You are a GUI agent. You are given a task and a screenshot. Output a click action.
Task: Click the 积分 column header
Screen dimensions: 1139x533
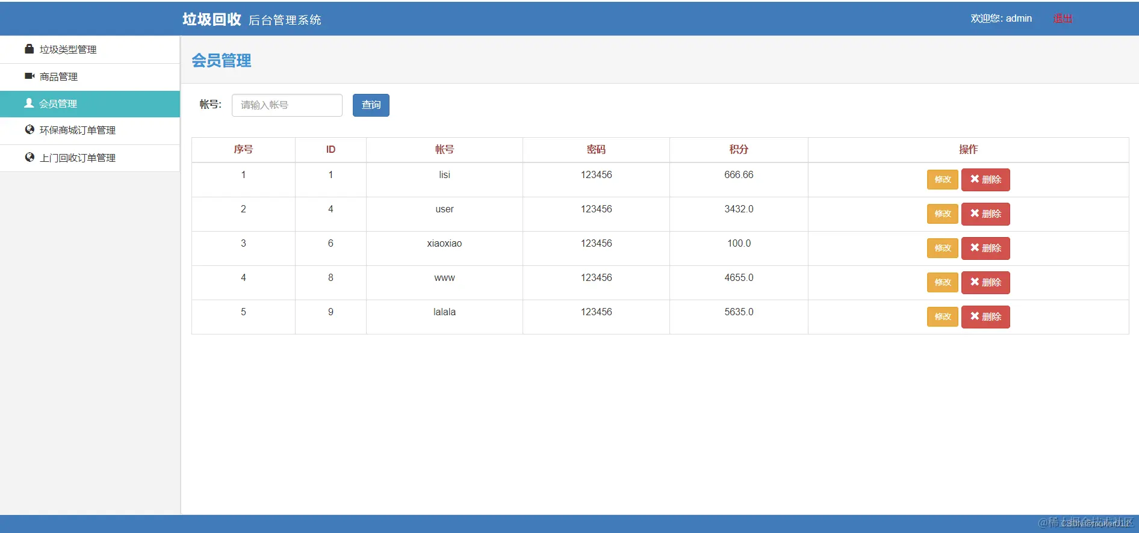739,149
